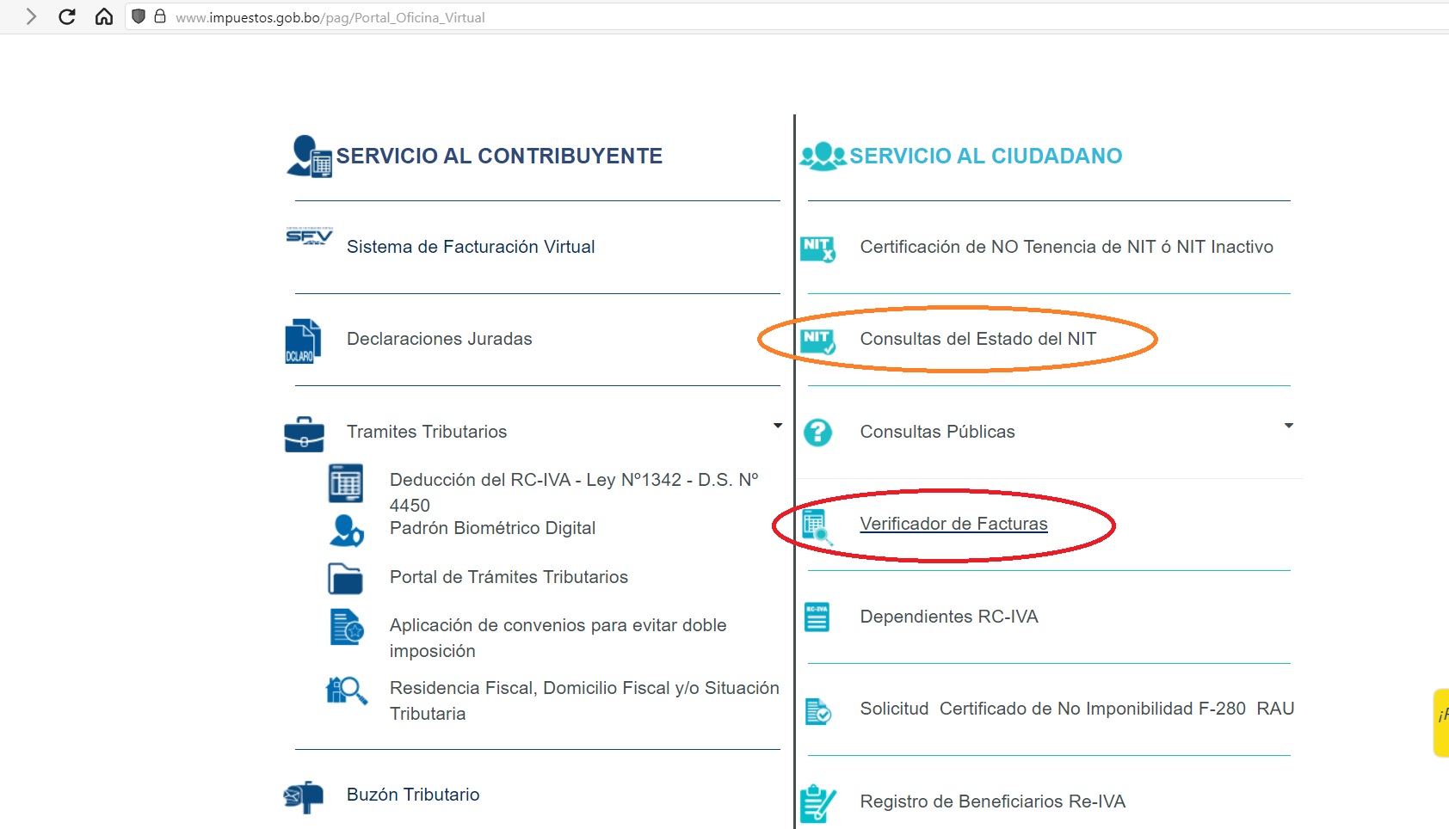Reload the page with browser refresh button
This screenshot has width=1449, height=829.
coord(67,17)
